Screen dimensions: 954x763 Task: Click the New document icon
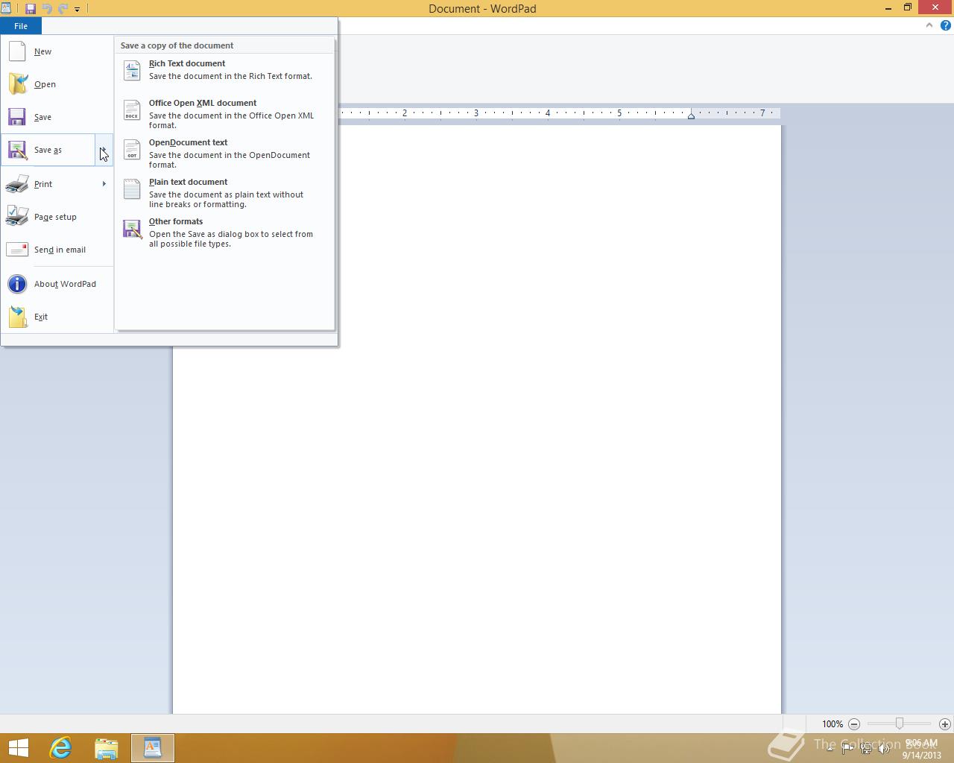[x=17, y=51]
